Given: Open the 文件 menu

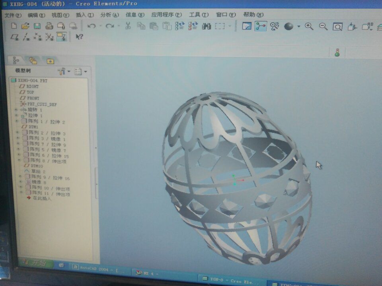Looking at the screenshot, I should [x=13, y=15].
